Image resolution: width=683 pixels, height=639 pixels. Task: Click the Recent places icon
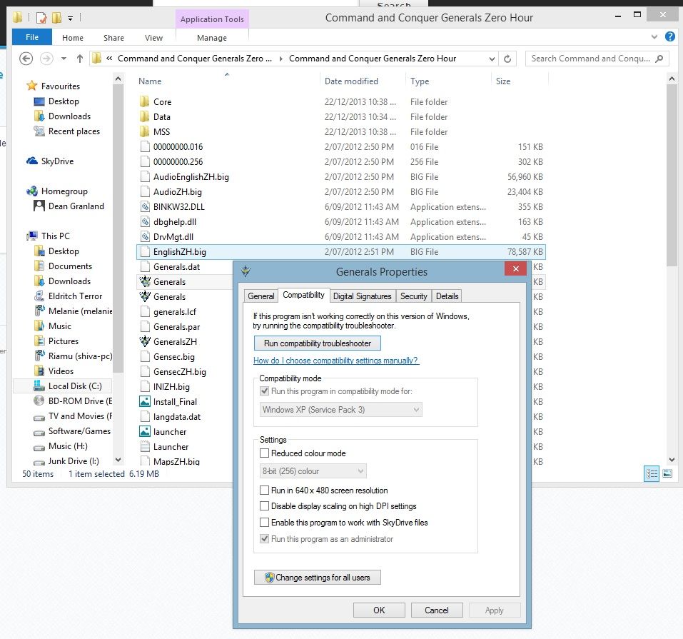point(39,131)
